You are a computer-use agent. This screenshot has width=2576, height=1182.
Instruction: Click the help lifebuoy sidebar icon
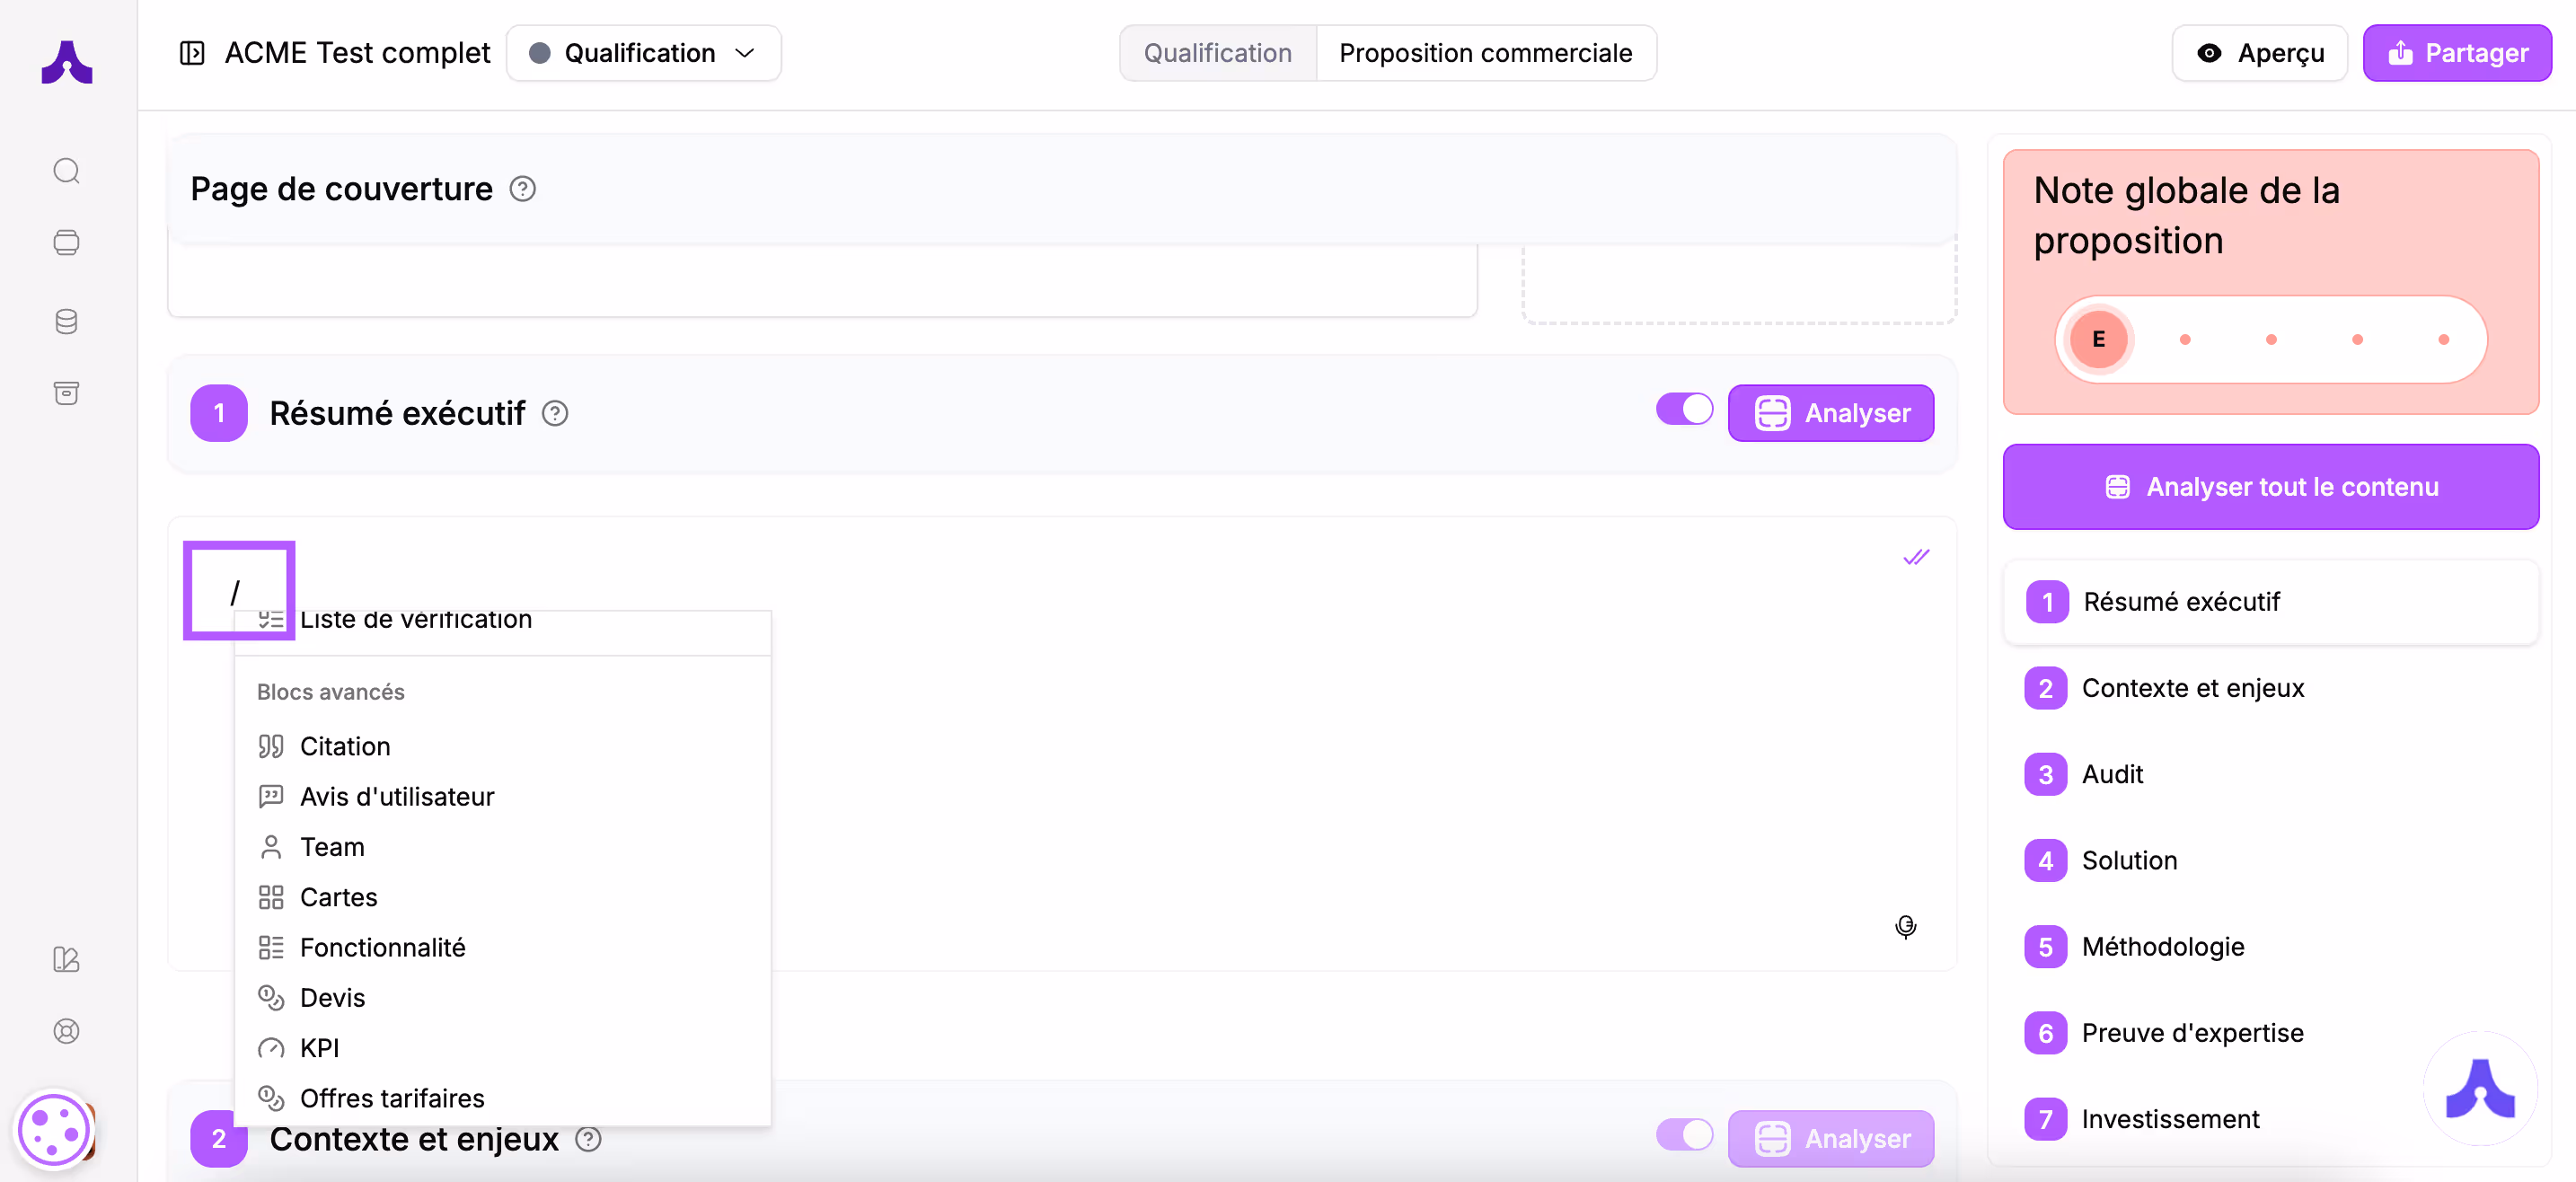click(66, 1031)
